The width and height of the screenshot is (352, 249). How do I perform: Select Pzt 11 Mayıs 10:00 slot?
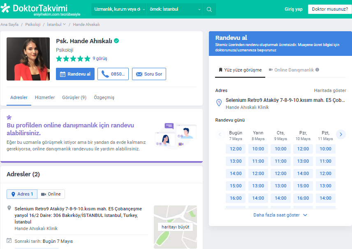(326, 149)
